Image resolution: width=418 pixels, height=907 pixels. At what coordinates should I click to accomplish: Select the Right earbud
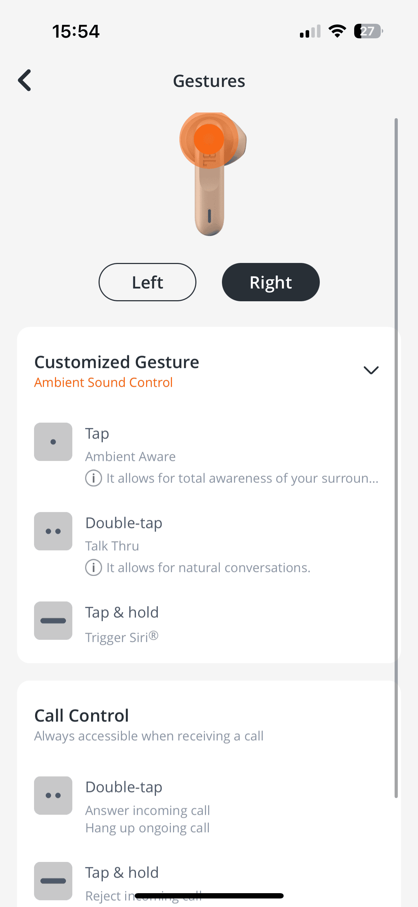coord(271,282)
